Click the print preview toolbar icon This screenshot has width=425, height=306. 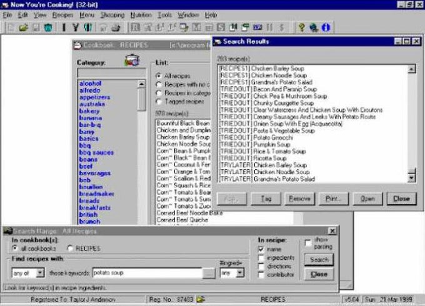(x=103, y=27)
